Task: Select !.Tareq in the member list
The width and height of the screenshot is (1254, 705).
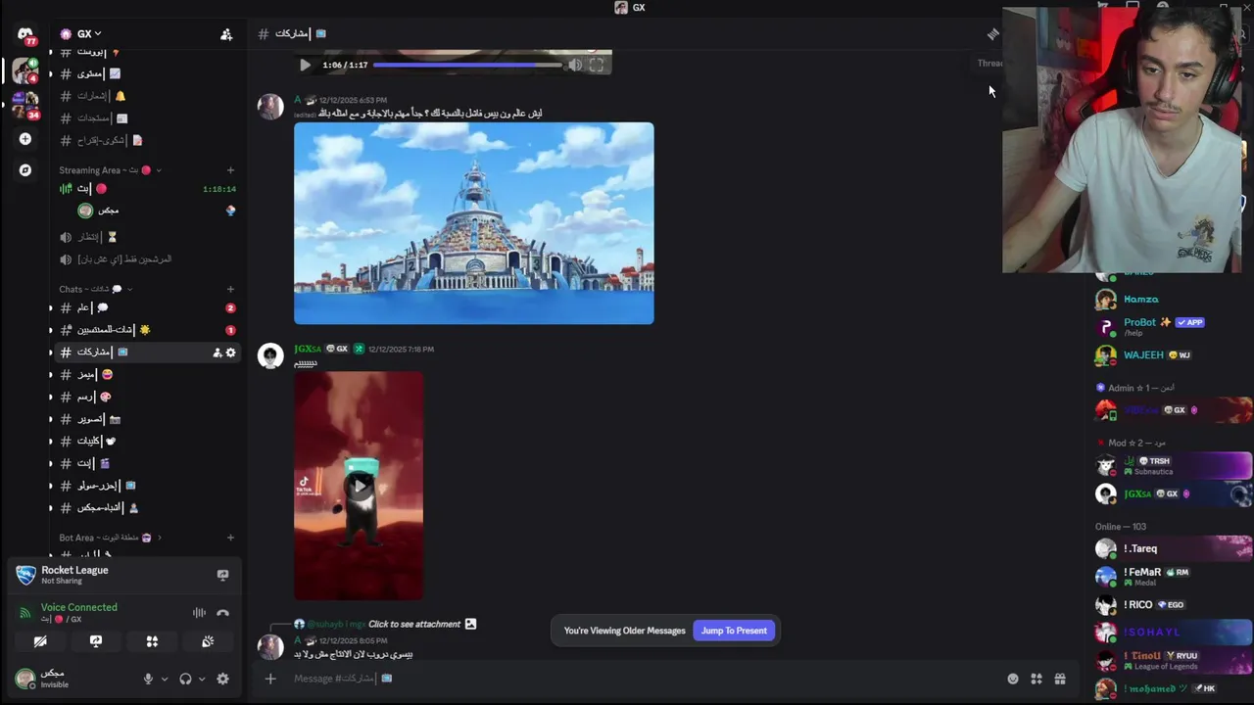Action: pyautogui.click(x=1173, y=549)
